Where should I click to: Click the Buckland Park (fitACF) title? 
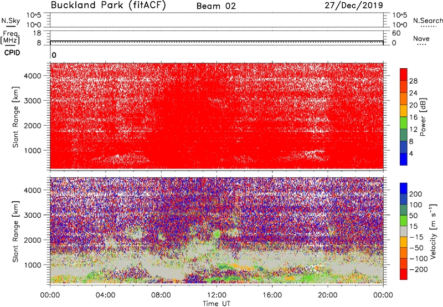(108, 6)
